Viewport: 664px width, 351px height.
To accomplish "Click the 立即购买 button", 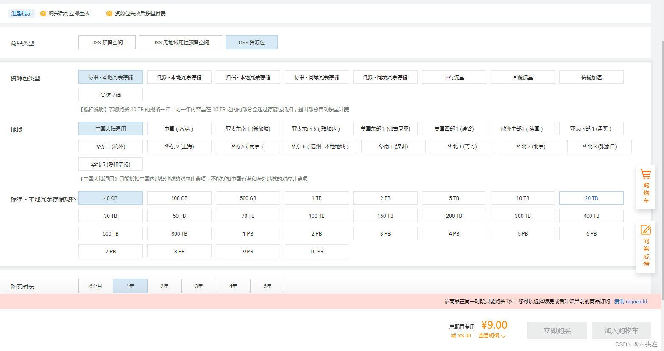I will click(557, 330).
